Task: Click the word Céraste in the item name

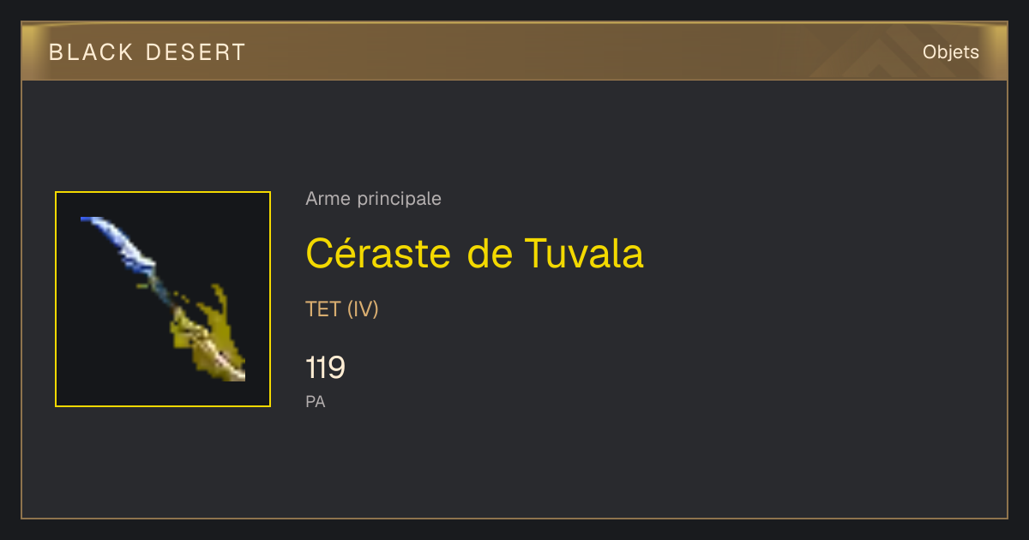Action: [x=378, y=253]
